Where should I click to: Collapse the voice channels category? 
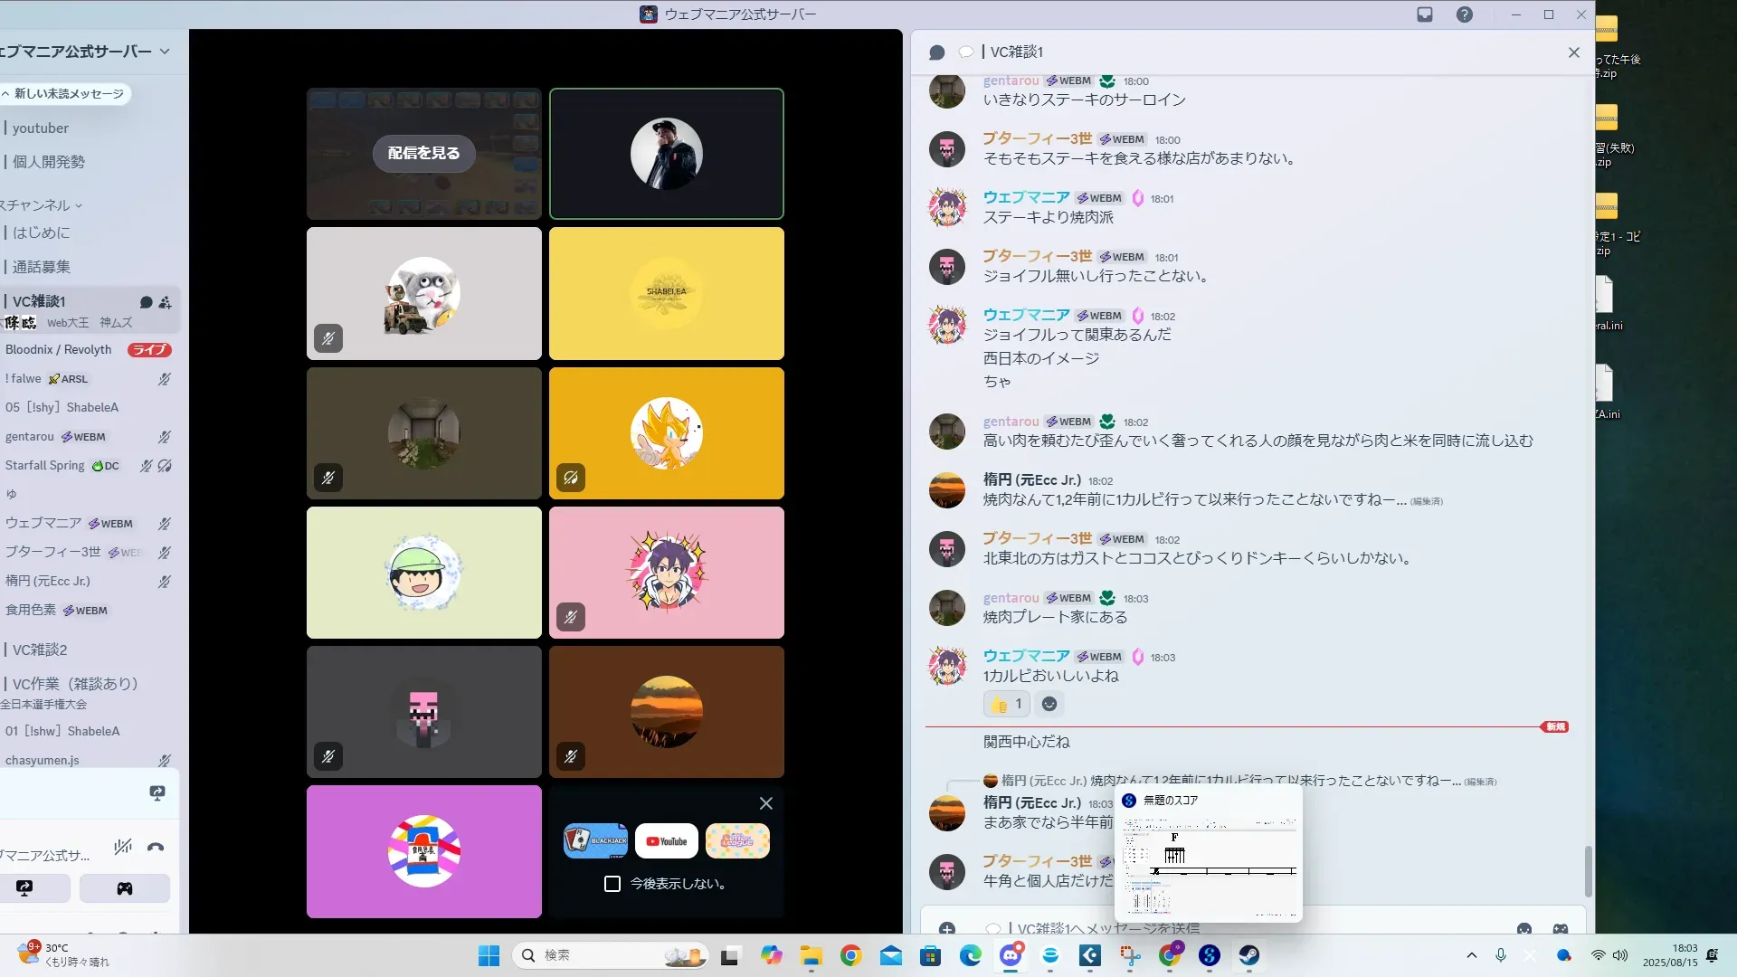click(41, 205)
